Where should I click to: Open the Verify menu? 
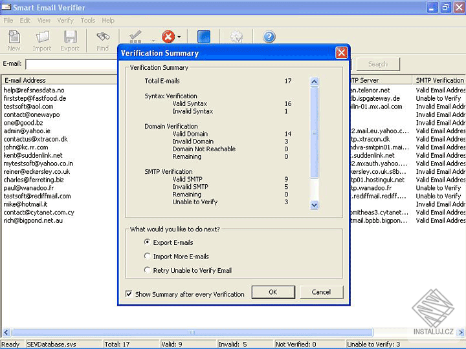[x=65, y=21]
